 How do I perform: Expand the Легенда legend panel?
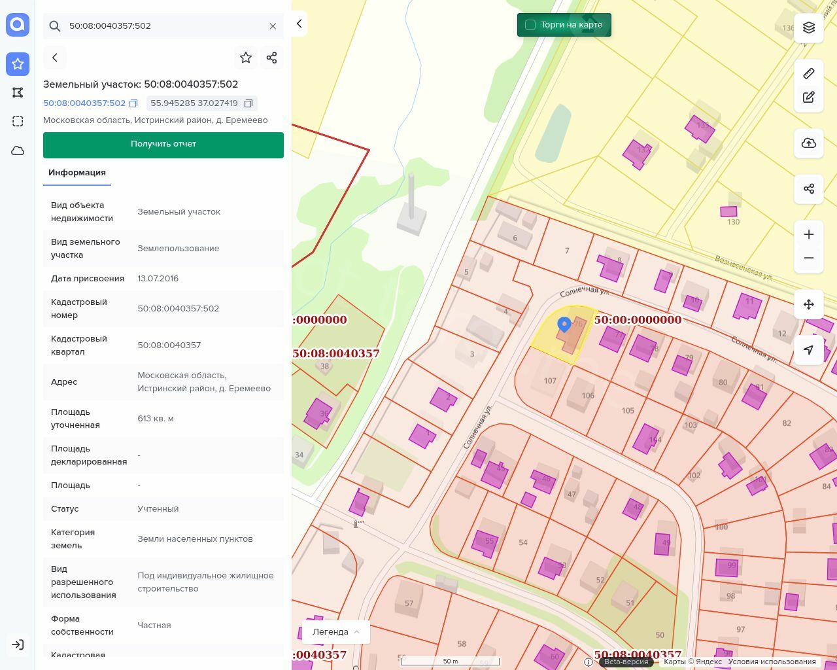click(336, 632)
